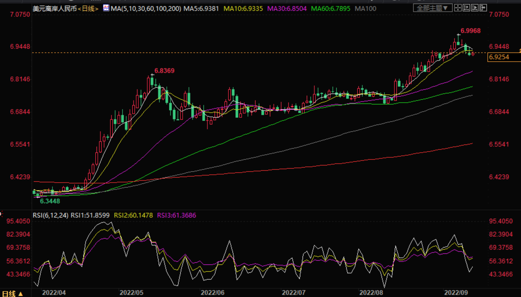Click the 6.3448 low price marker
Screen dimensions: 521x297
click(50, 201)
